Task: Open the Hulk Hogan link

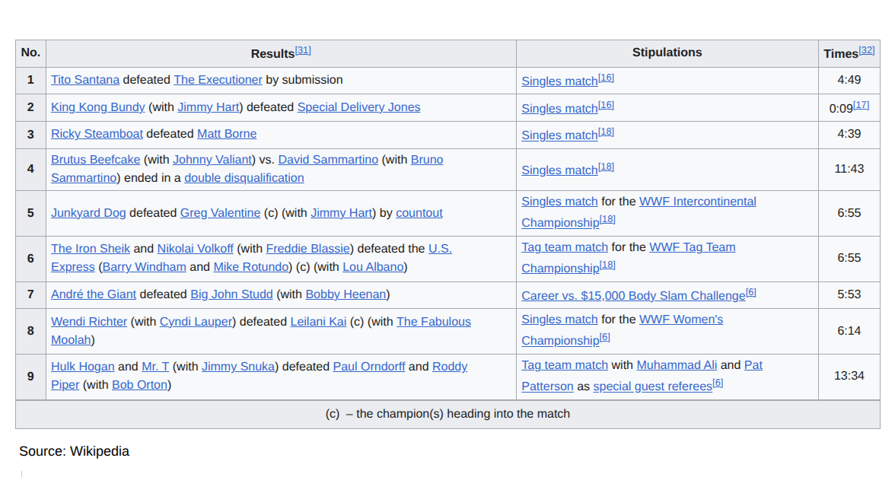Action: click(x=82, y=367)
